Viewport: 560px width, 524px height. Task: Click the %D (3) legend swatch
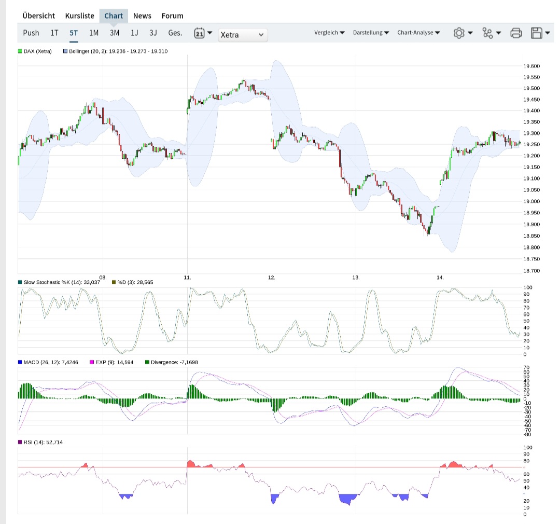point(114,282)
